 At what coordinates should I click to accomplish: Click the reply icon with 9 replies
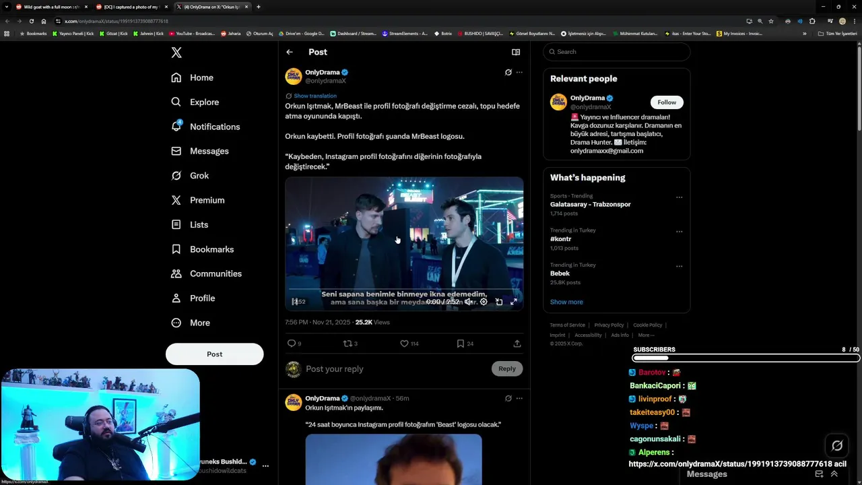pyautogui.click(x=294, y=344)
